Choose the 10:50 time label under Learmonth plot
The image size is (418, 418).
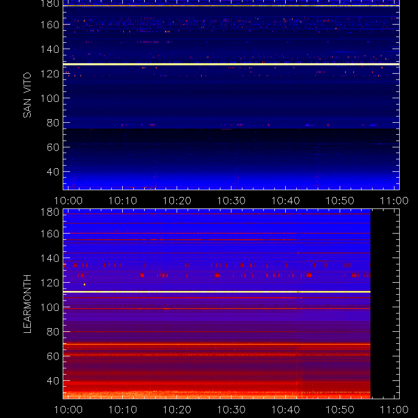[x=340, y=410]
